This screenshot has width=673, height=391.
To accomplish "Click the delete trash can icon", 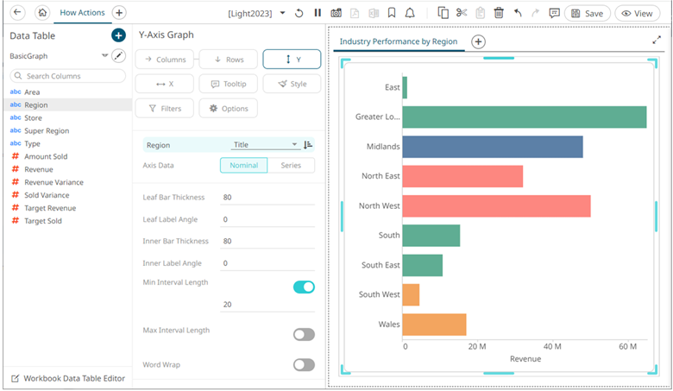I will point(499,13).
